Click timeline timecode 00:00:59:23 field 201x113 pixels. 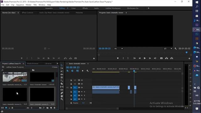click(73, 67)
